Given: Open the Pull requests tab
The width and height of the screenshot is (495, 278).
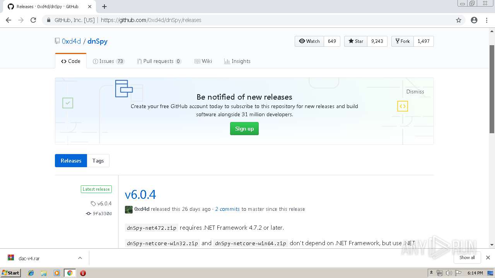Looking at the screenshot, I should click(x=159, y=61).
